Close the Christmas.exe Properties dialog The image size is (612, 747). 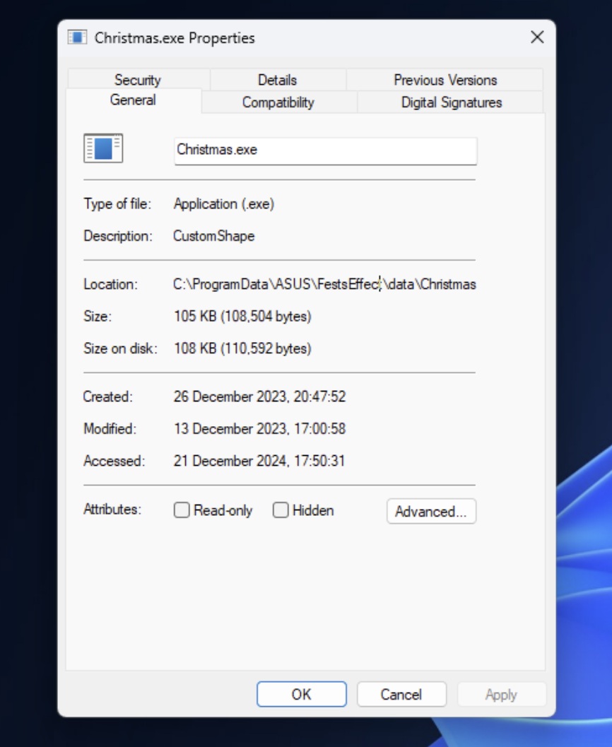tap(537, 37)
